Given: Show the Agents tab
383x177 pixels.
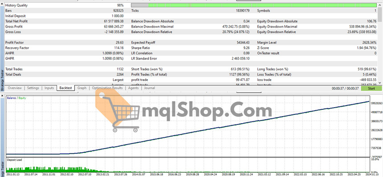Looking at the screenshot, I should point(133,88).
